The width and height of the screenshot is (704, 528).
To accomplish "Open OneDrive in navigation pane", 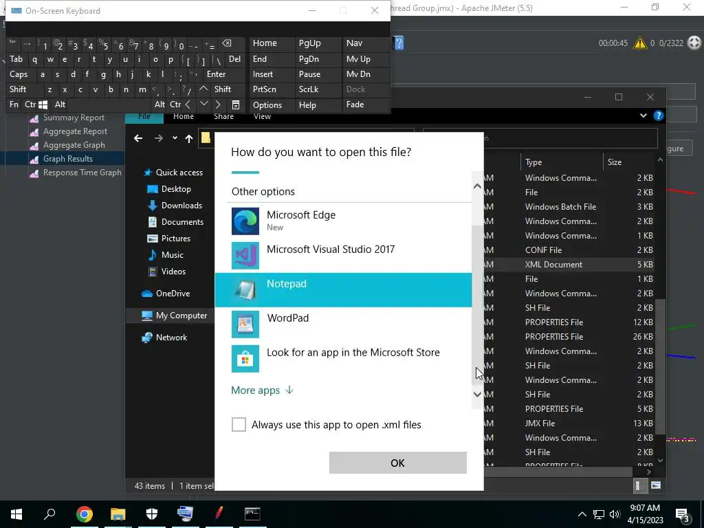I will pyautogui.click(x=166, y=294).
